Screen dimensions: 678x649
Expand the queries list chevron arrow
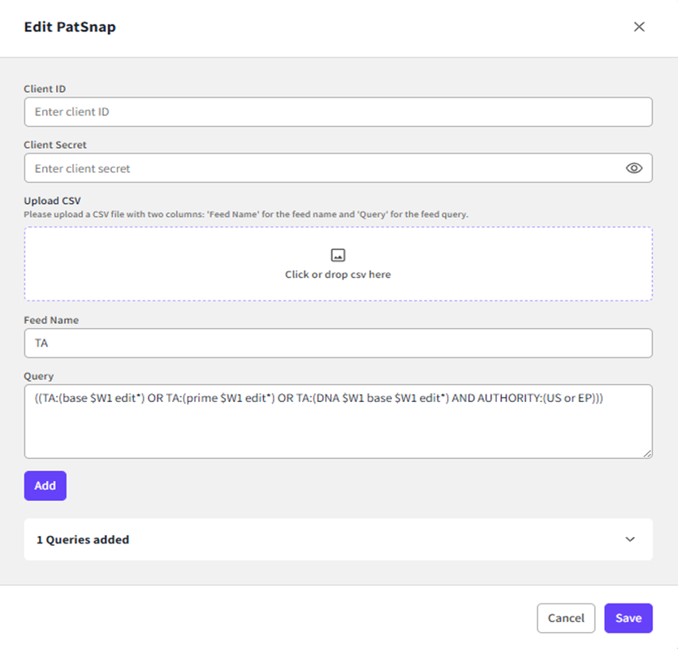630,539
